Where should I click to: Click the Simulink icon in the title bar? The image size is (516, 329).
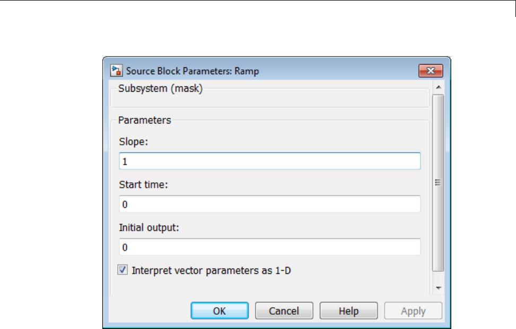coord(115,70)
